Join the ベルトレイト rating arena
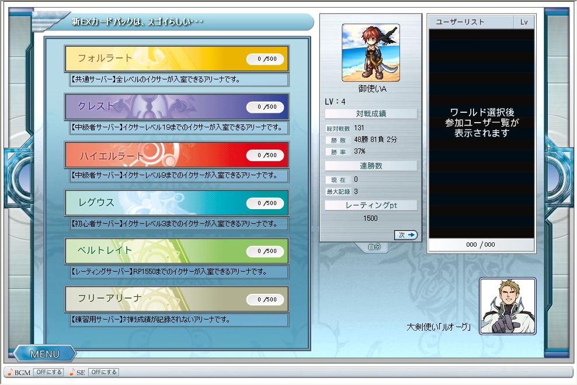577x385 pixels. [176, 251]
